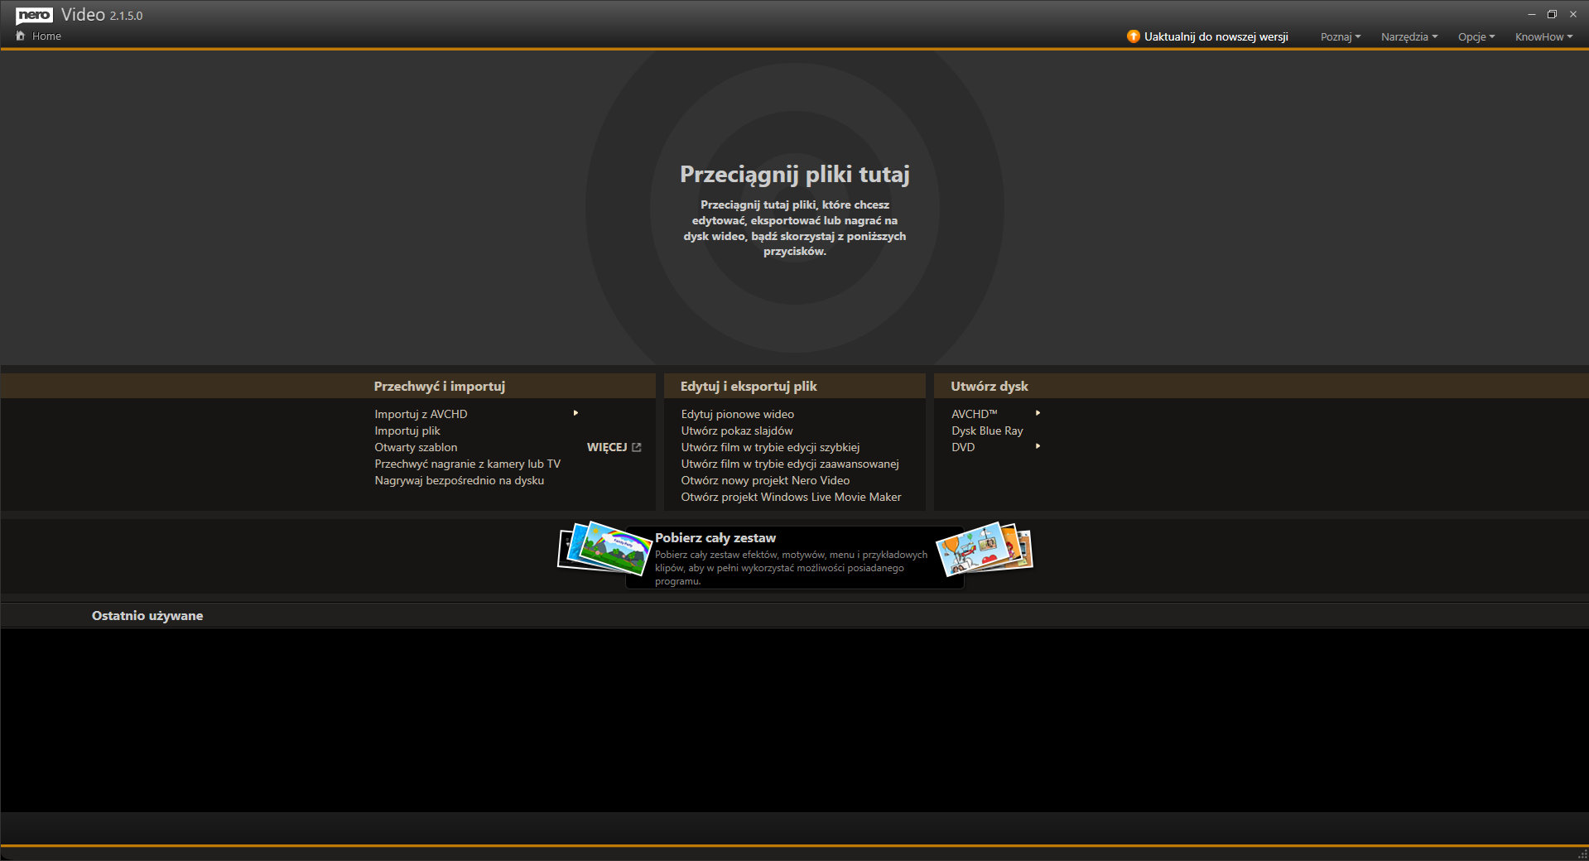
Task: Select Utwórz film w trybie edycji szybkiej
Action: [x=770, y=447]
